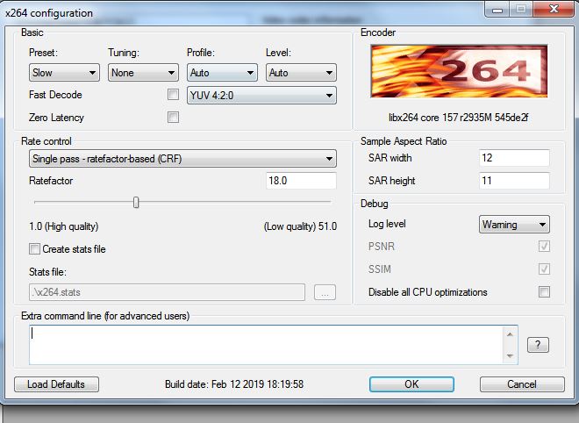Click the Load Defaults button

click(x=56, y=384)
